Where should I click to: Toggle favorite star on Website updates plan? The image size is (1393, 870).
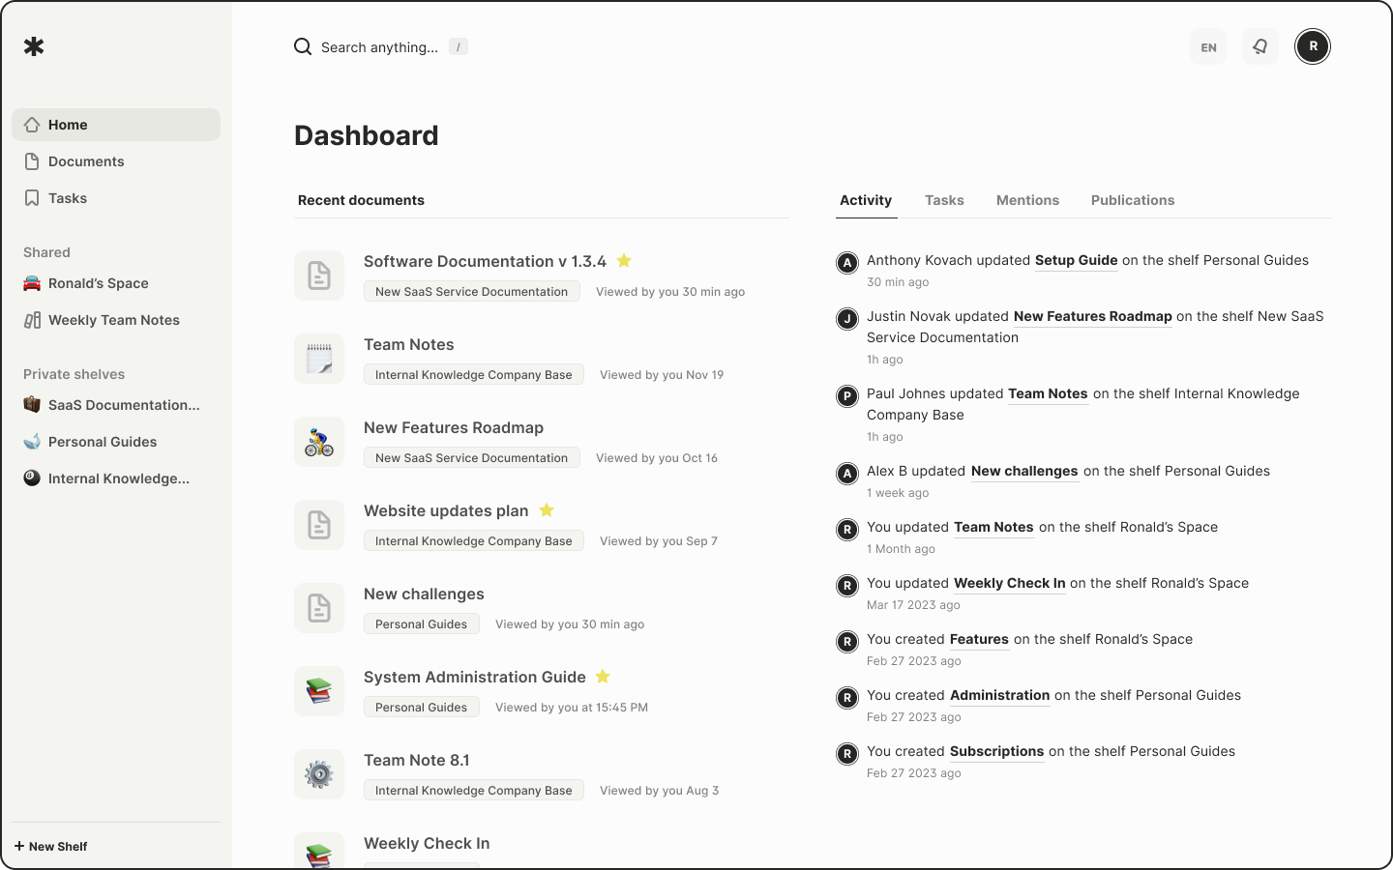click(547, 509)
